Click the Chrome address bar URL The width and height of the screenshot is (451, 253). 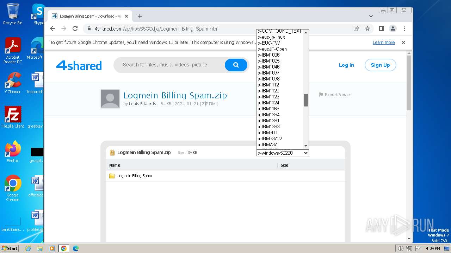(x=157, y=29)
